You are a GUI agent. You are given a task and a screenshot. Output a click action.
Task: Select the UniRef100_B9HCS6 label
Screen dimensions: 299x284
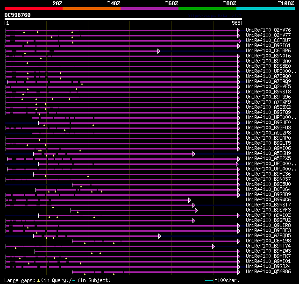coord(268,174)
